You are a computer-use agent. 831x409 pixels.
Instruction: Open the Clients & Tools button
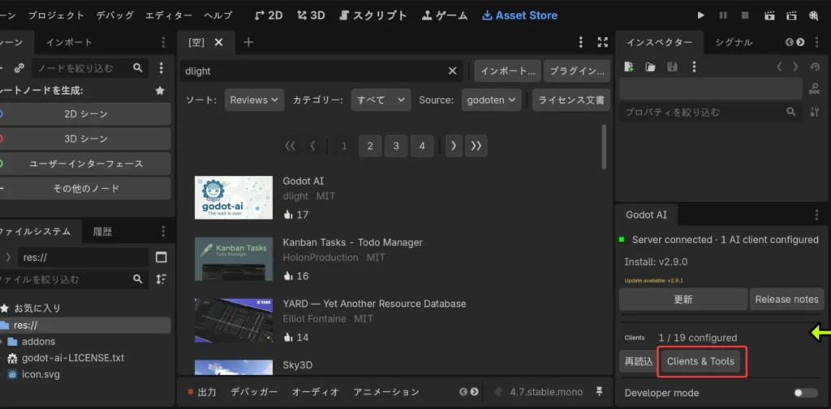click(700, 361)
